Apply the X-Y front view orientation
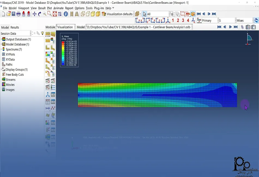 coord(138,20)
